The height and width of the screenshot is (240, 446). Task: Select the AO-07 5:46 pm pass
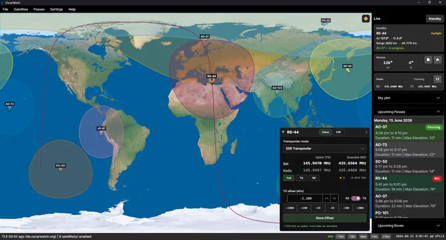(408, 201)
